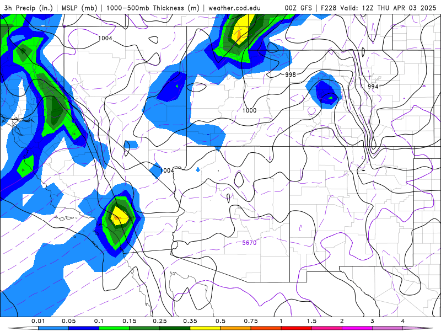Image resolution: width=441 pixels, height=331 pixels.
Task: Pick the yellow legend swatch (0.35-0.5)
Action: [x=205, y=328]
